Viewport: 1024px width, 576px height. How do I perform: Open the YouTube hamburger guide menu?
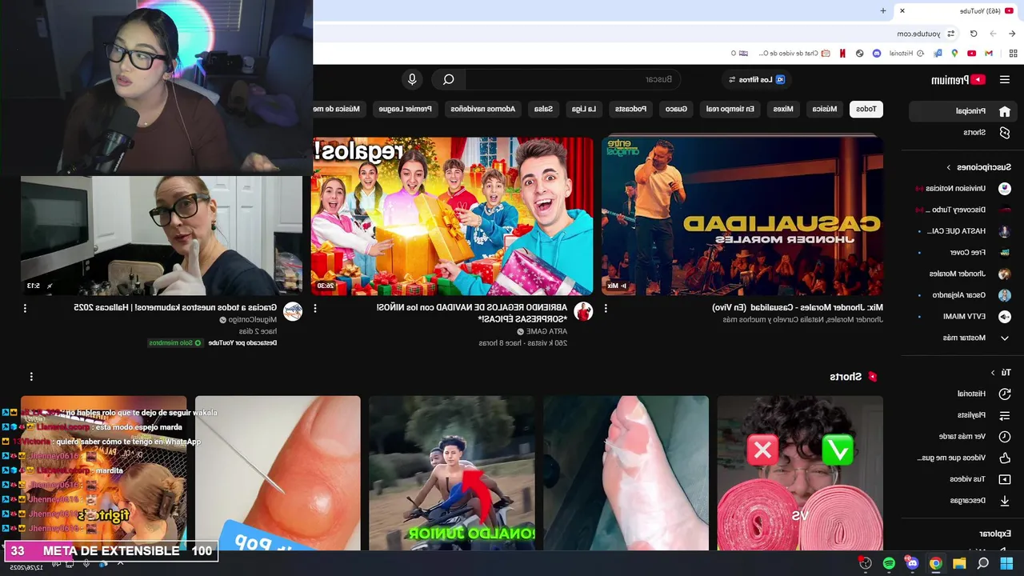[x=1005, y=79]
